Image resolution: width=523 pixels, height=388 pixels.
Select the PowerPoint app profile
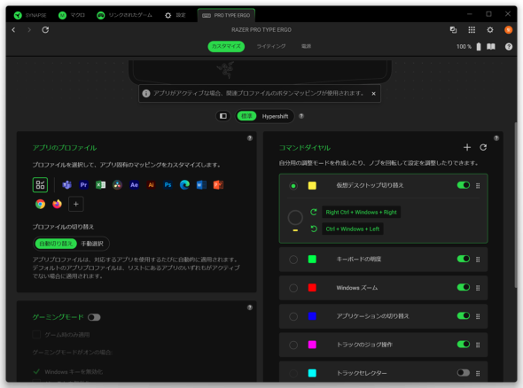(218, 184)
